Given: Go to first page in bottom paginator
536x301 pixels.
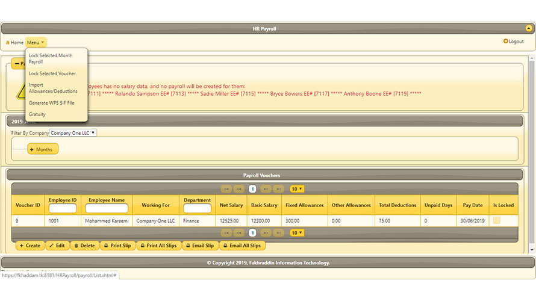Looking at the screenshot, I should point(226,232).
